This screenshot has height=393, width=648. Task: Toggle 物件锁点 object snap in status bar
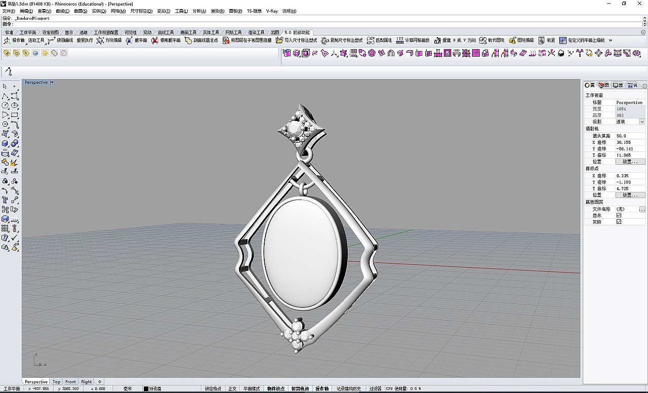click(x=276, y=389)
